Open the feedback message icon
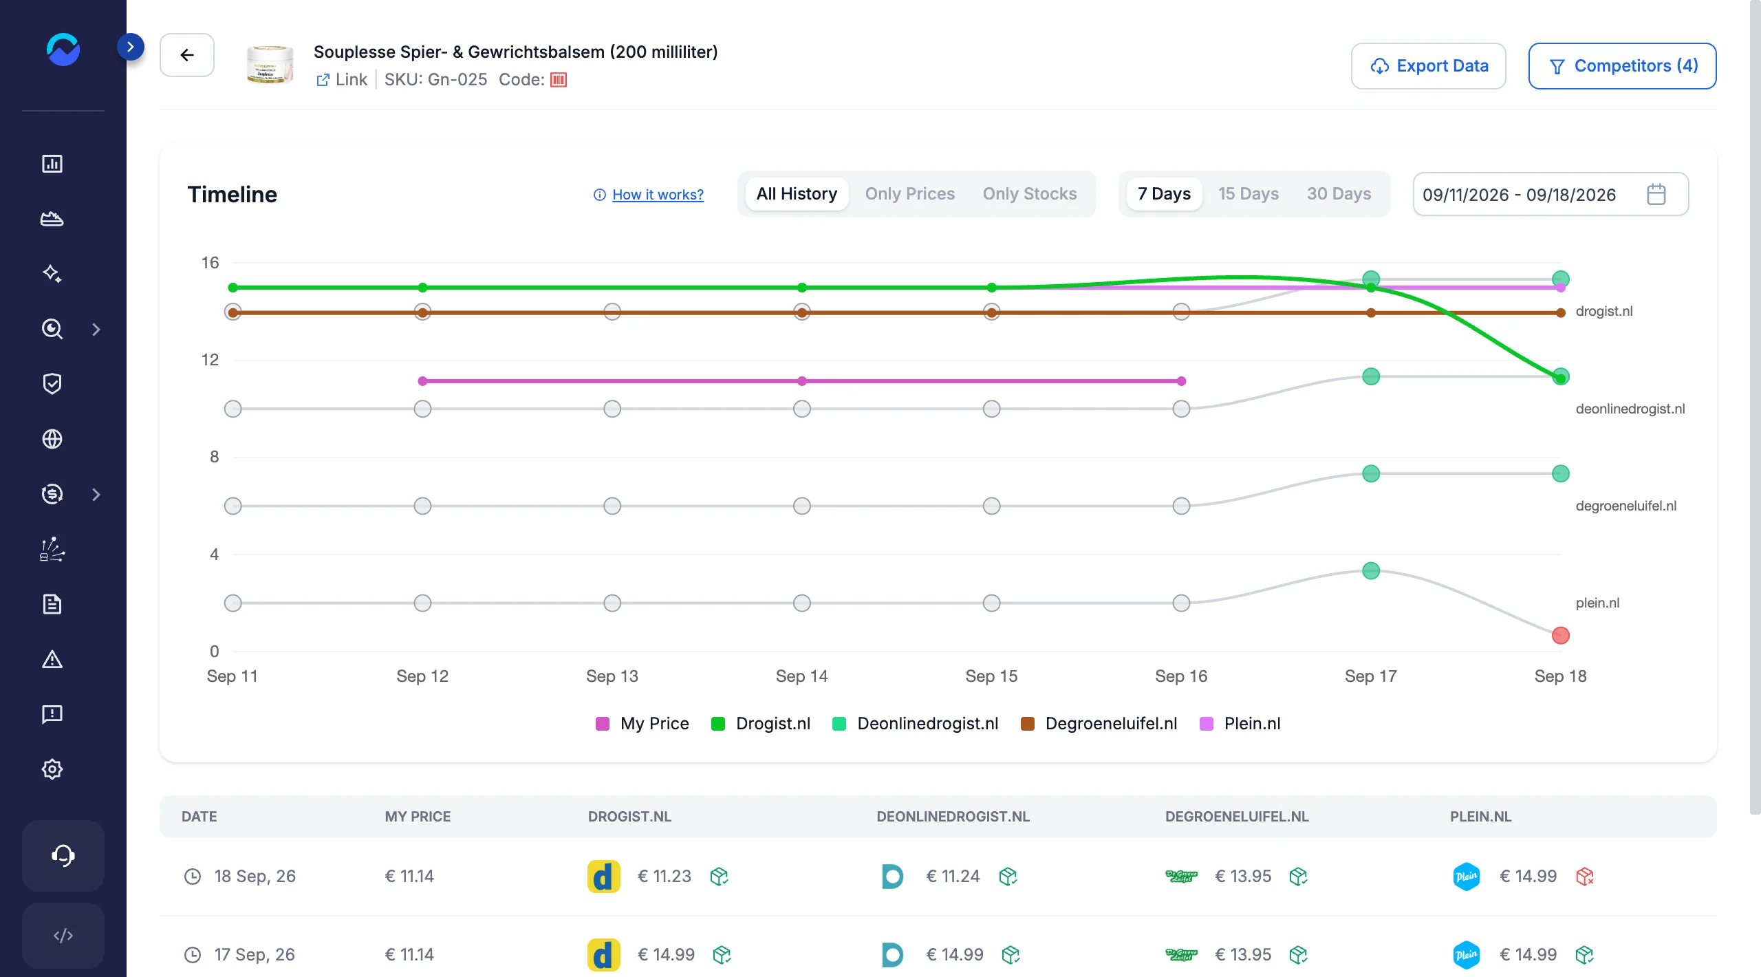The image size is (1761, 977). point(52,714)
